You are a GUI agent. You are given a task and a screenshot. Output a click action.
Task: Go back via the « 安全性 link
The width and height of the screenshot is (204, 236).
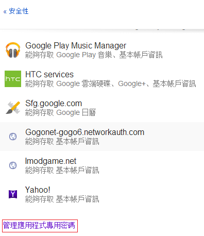(16, 11)
